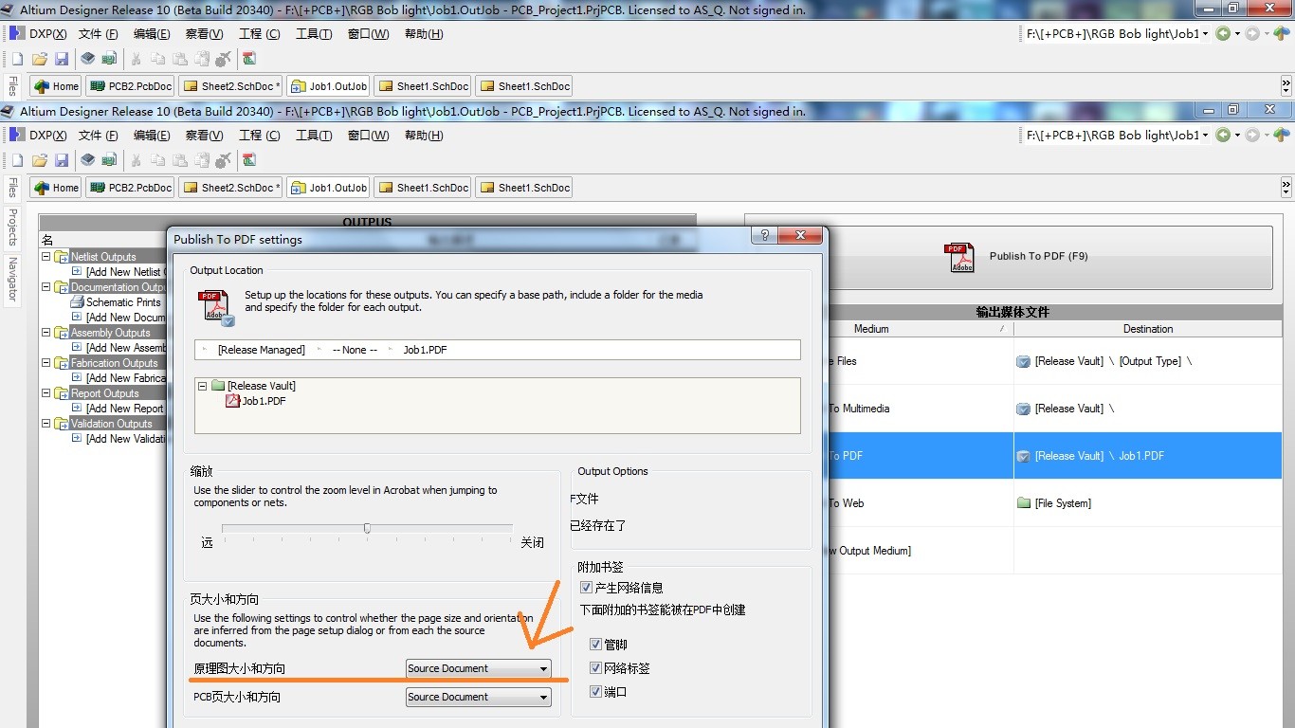The height and width of the screenshot is (728, 1295).
Task: Click the green PCB board icon in lower window toolbar
Action: coord(109,160)
